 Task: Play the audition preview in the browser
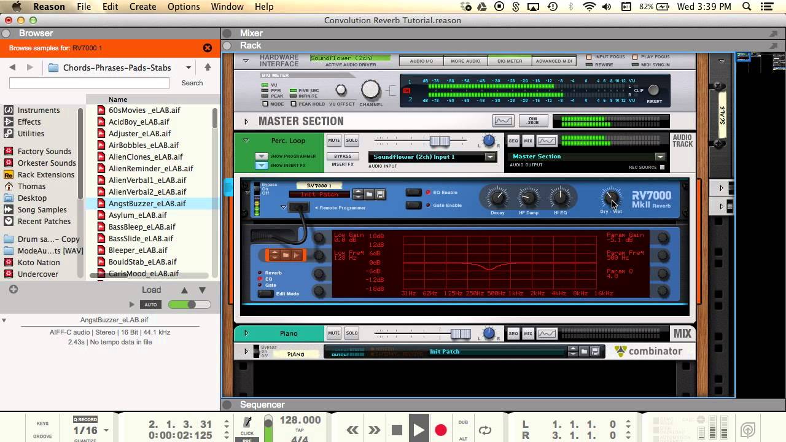pos(131,304)
